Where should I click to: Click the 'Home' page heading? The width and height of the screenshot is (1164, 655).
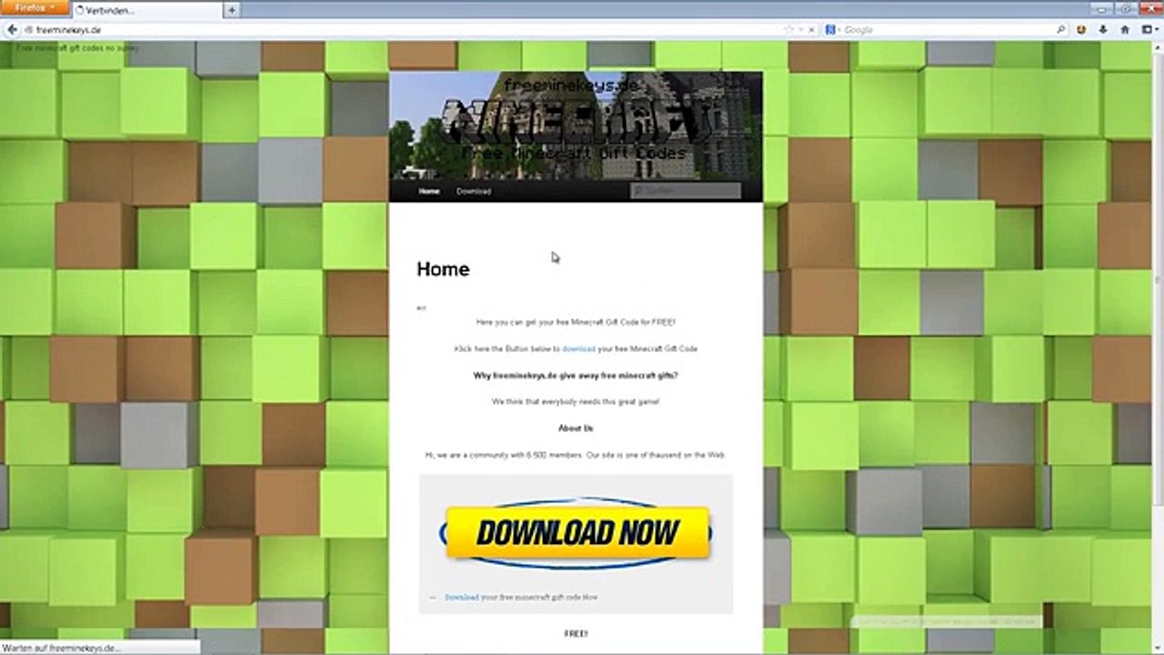(443, 269)
